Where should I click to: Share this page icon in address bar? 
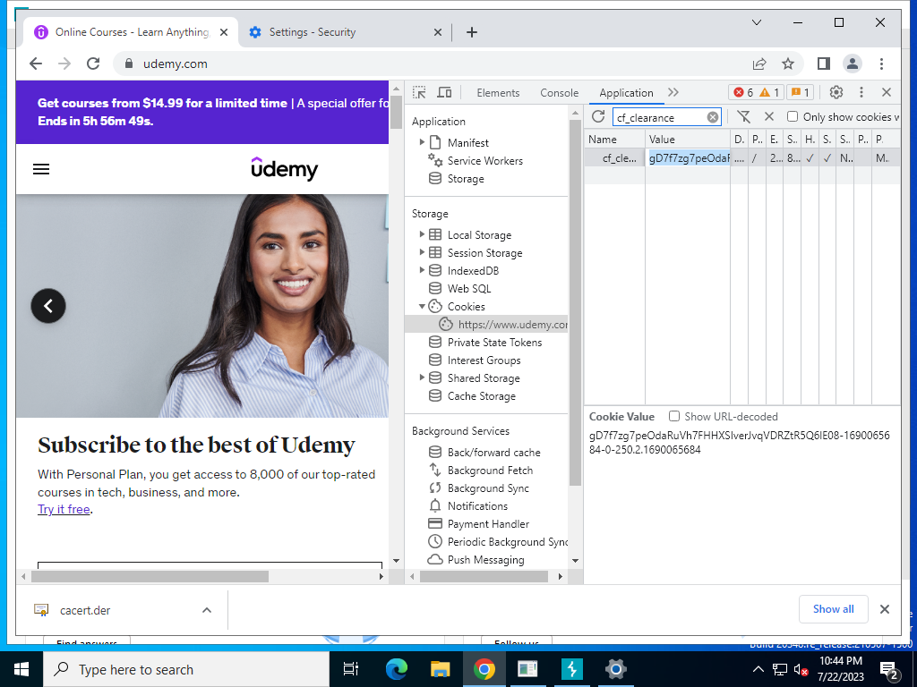click(x=759, y=64)
